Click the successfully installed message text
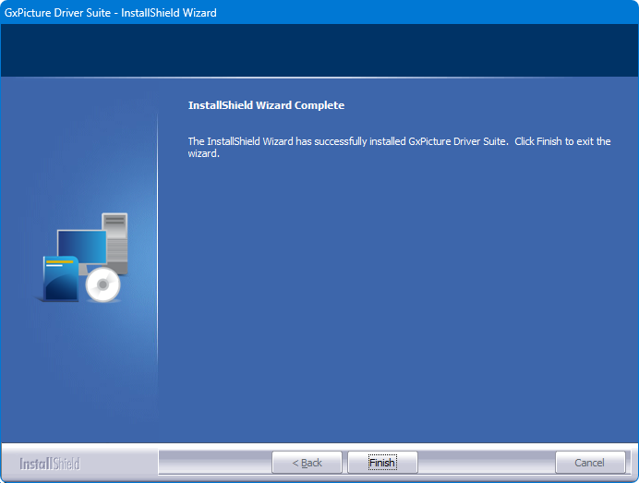639x483 pixels. (x=348, y=141)
